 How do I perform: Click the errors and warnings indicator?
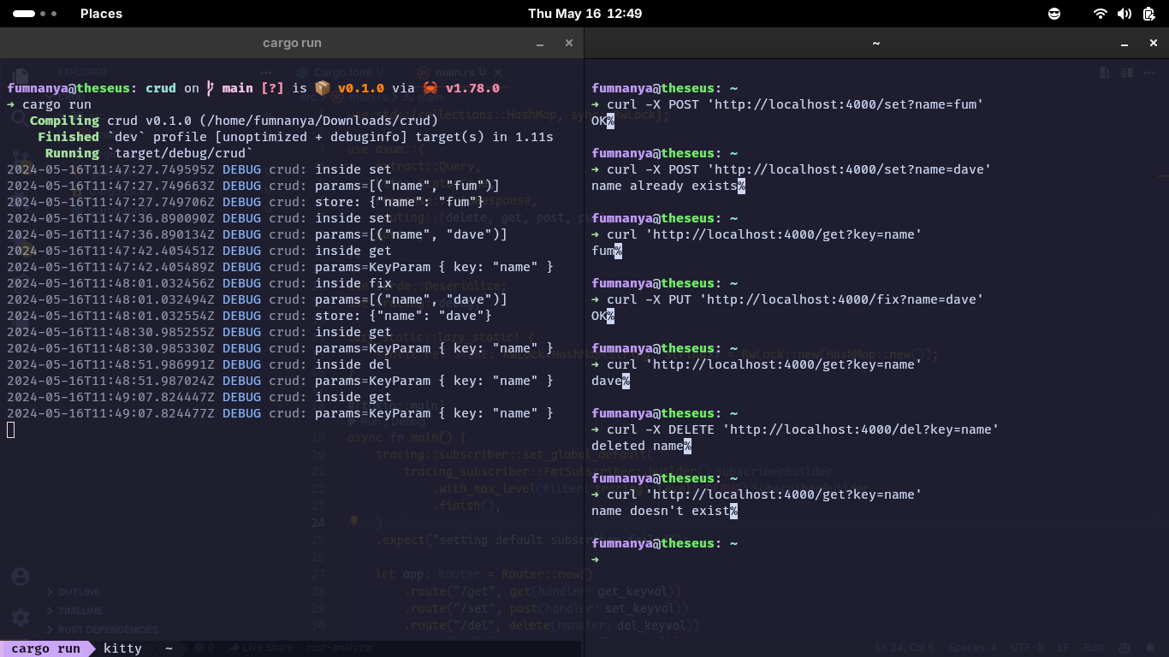[x=202, y=648]
